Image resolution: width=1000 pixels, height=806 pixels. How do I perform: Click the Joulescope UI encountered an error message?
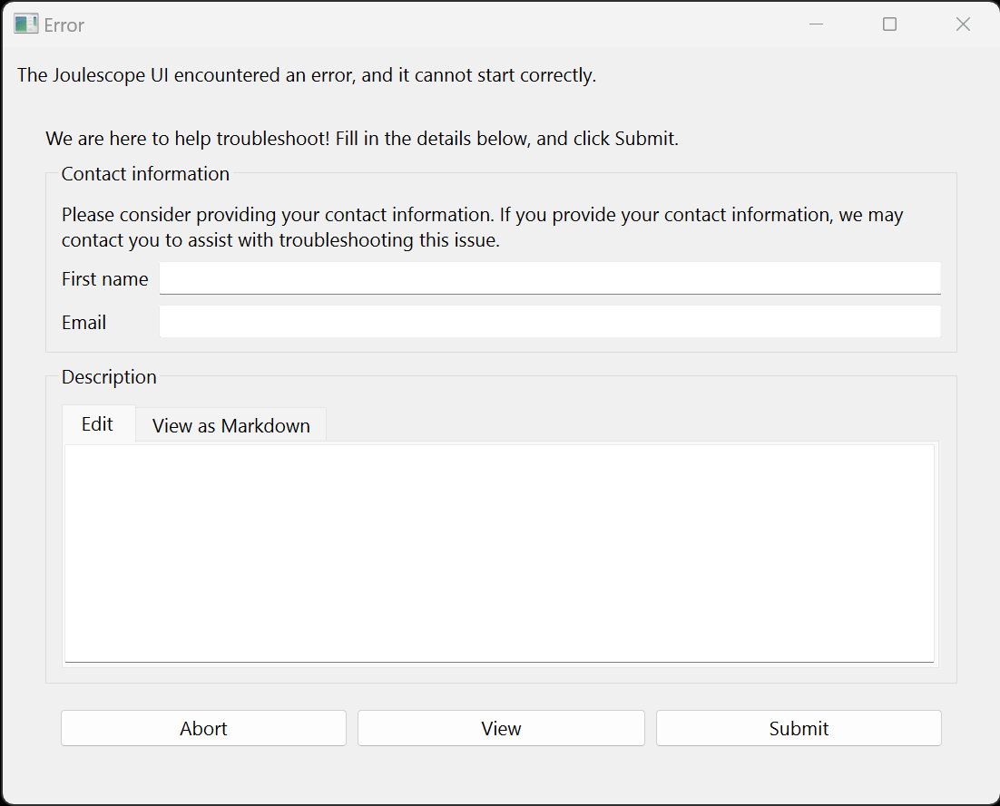point(307,75)
